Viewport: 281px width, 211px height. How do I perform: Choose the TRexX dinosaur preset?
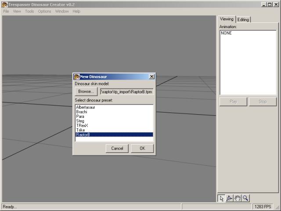click(82, 125)
